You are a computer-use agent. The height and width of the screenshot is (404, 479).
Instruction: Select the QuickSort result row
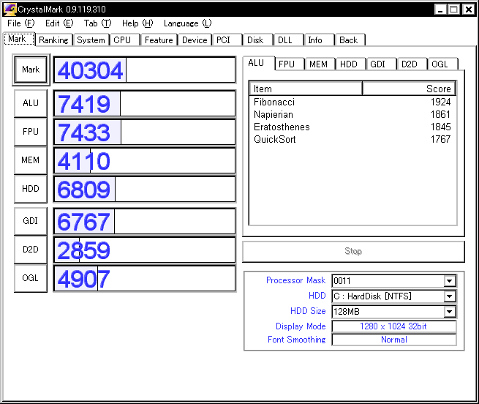(x=352, y=140)
